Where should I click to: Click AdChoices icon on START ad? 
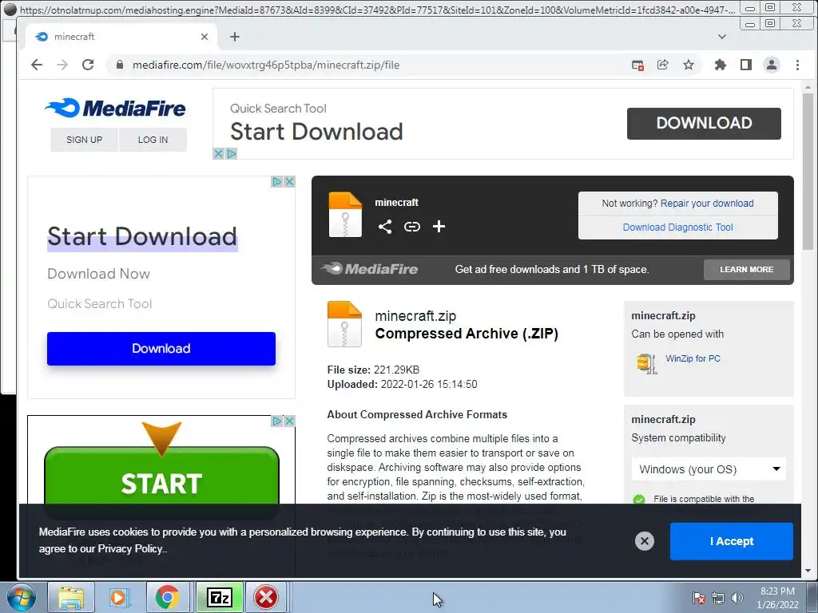click(277, 421)
